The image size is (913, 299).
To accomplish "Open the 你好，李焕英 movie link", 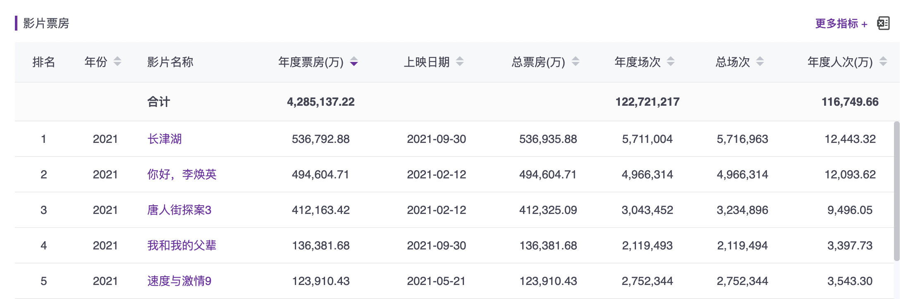I will click(182, 174).
